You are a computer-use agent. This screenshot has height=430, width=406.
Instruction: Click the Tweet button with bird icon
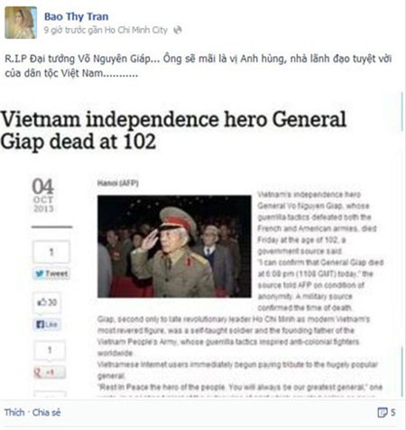pos(51,274)
